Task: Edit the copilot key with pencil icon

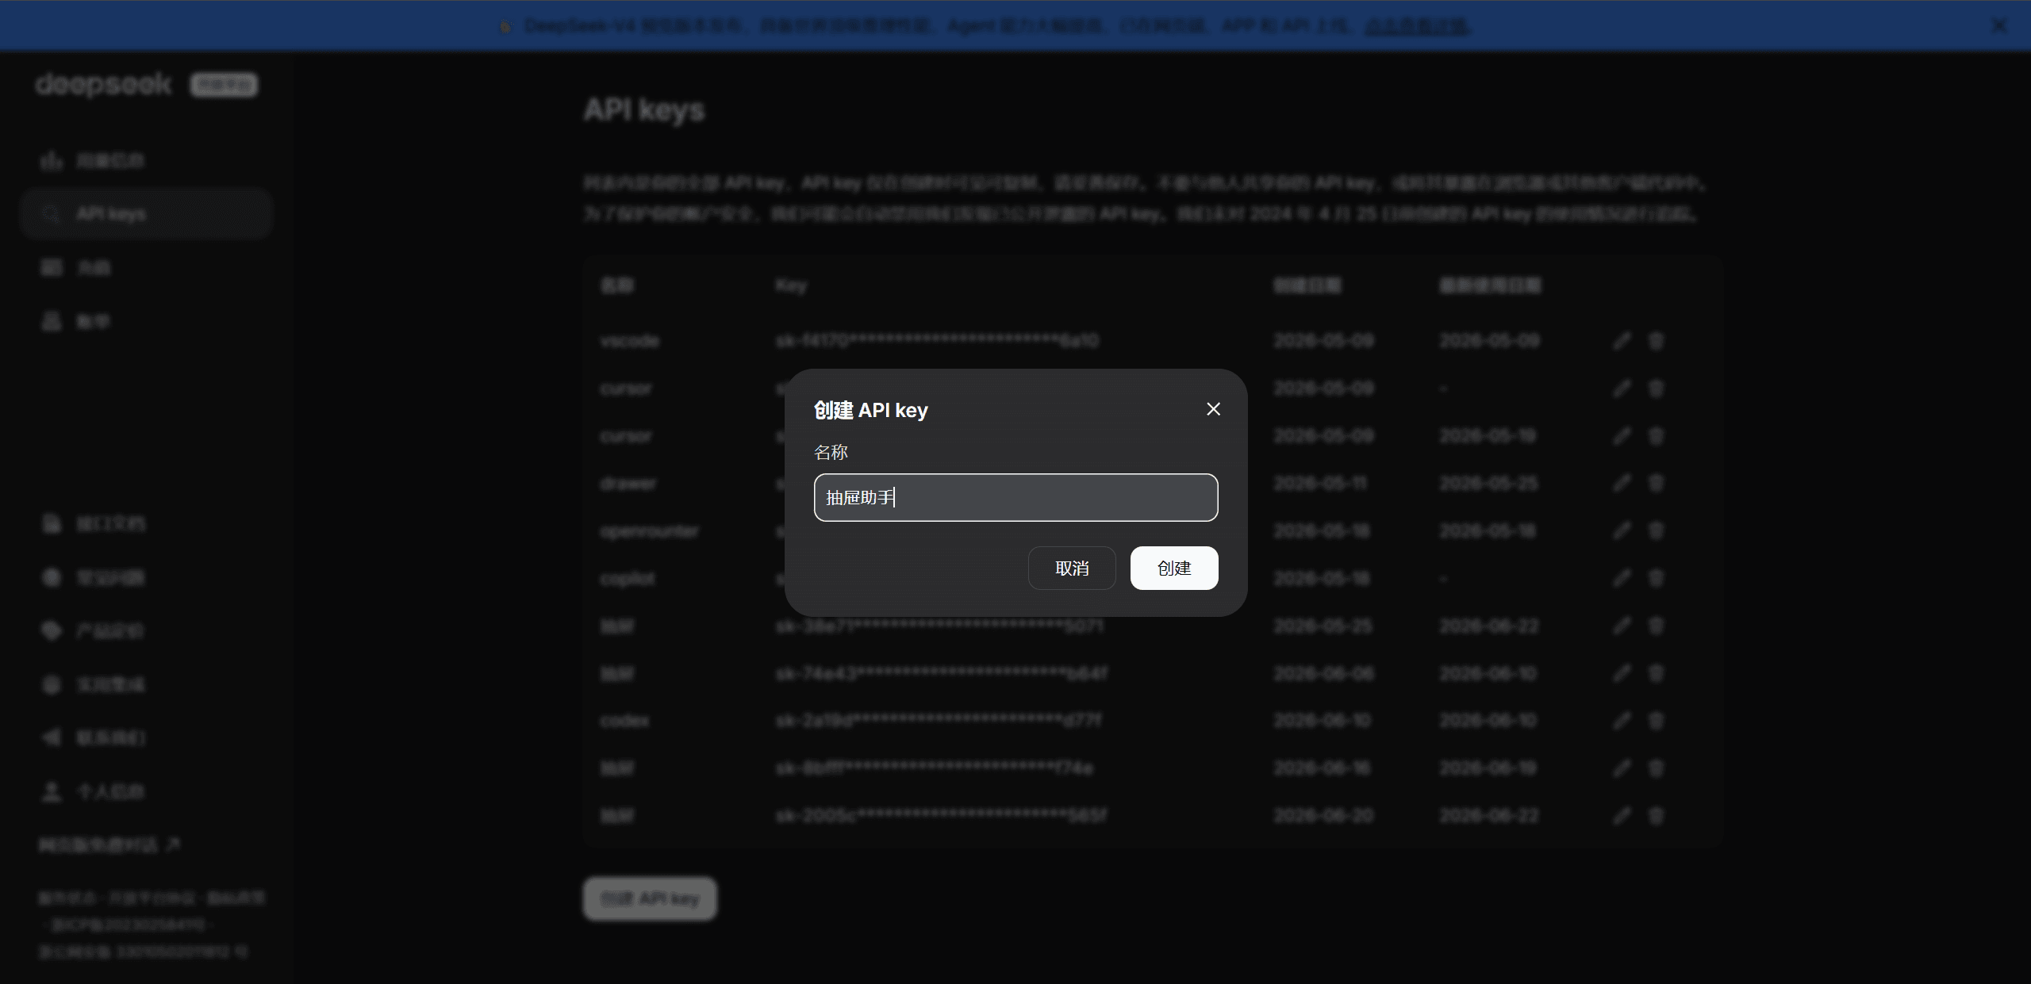Action: 1622,578
